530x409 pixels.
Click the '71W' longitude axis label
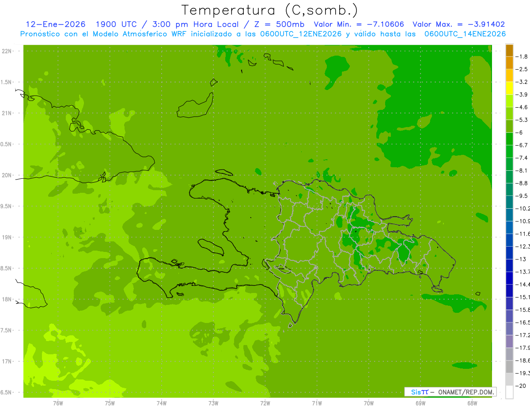click(x=317, y=403)
